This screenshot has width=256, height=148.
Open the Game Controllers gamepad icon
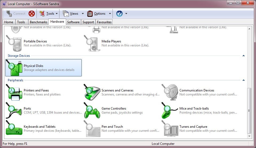pyautogui.click(x=92, y=110)
